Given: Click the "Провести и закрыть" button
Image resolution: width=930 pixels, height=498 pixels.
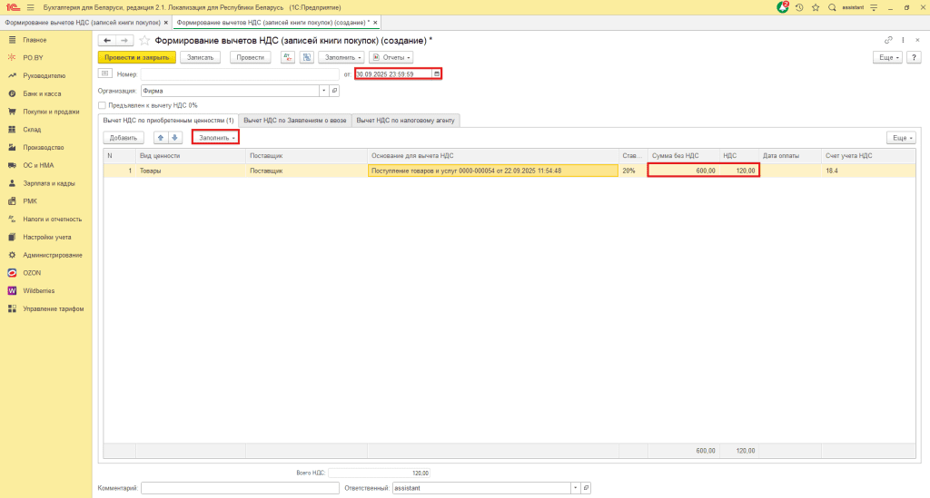Looking at the screenshot, I should point(135,57).
